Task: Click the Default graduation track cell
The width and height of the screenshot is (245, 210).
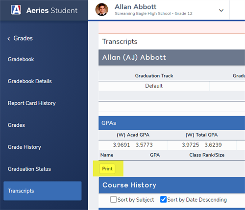Action: click(154, 86)
